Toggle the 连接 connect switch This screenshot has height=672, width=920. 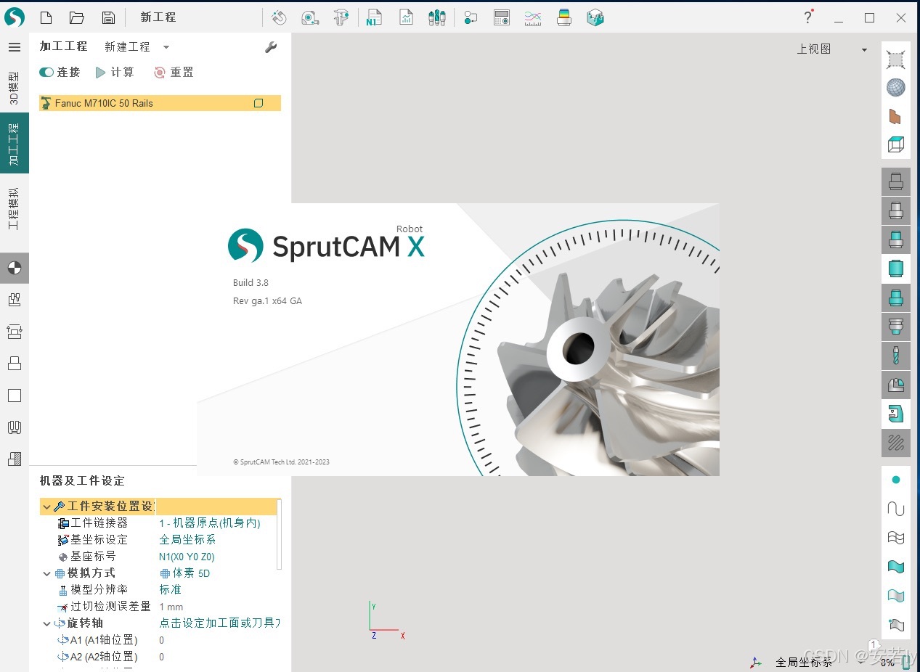(x=47, y=73)
